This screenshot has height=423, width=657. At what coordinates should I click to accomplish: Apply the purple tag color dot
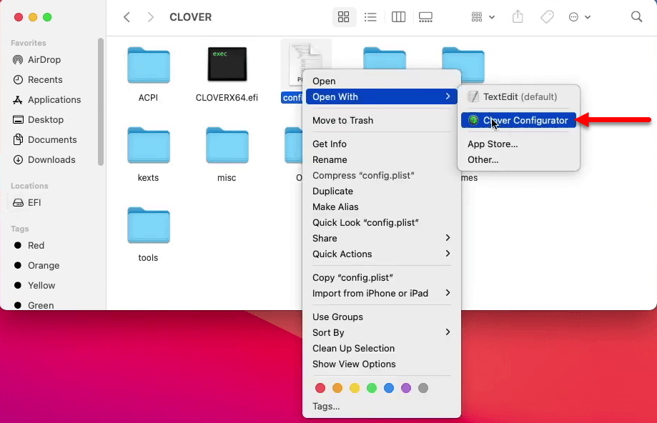[406, 388]
